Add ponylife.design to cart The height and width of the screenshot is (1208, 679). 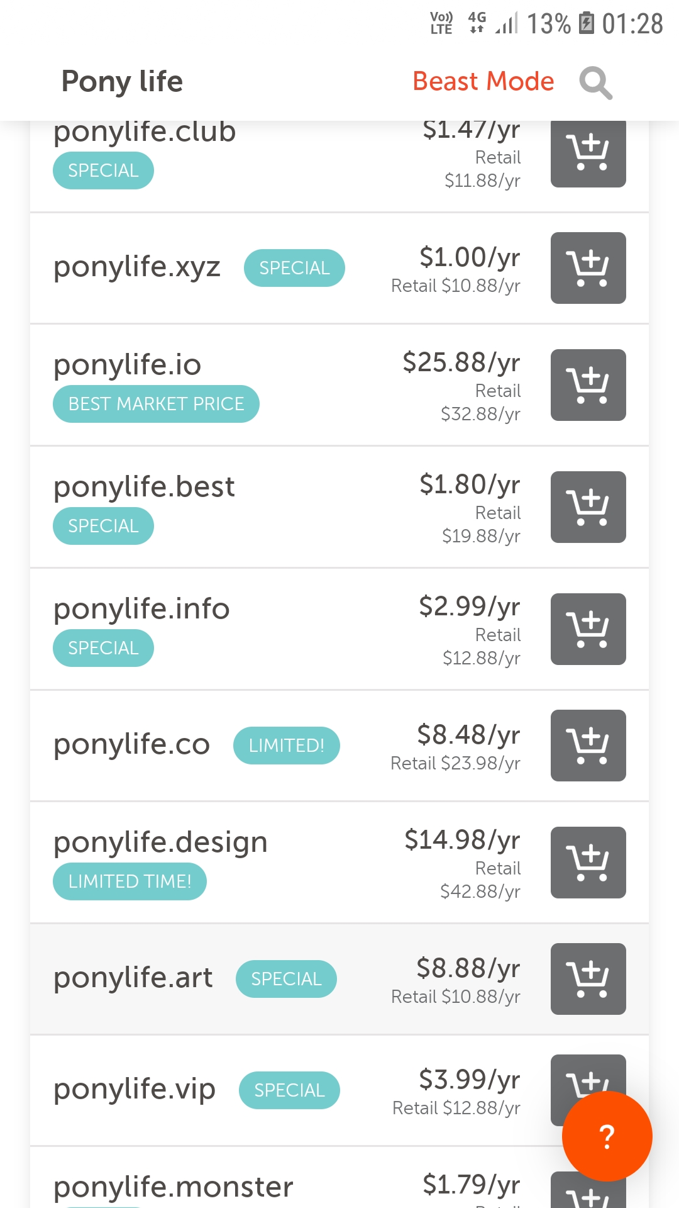click(588, 863)
